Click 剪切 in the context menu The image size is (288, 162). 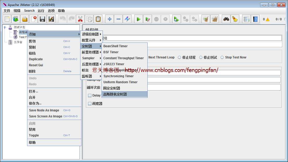[54, 41]
